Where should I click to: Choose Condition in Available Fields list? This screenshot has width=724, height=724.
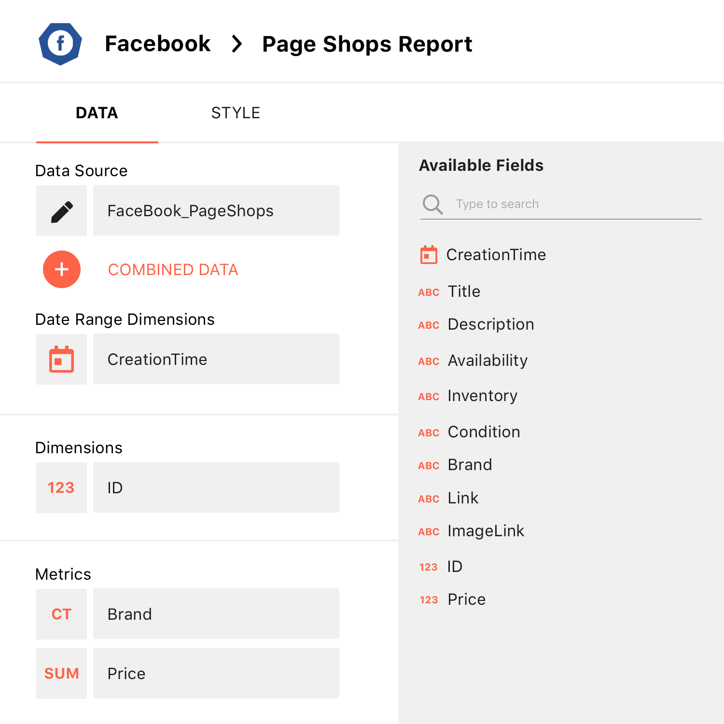484,432
